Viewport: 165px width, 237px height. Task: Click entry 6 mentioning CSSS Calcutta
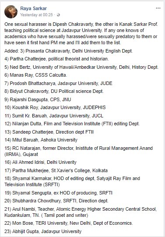(x=35, y=75)
